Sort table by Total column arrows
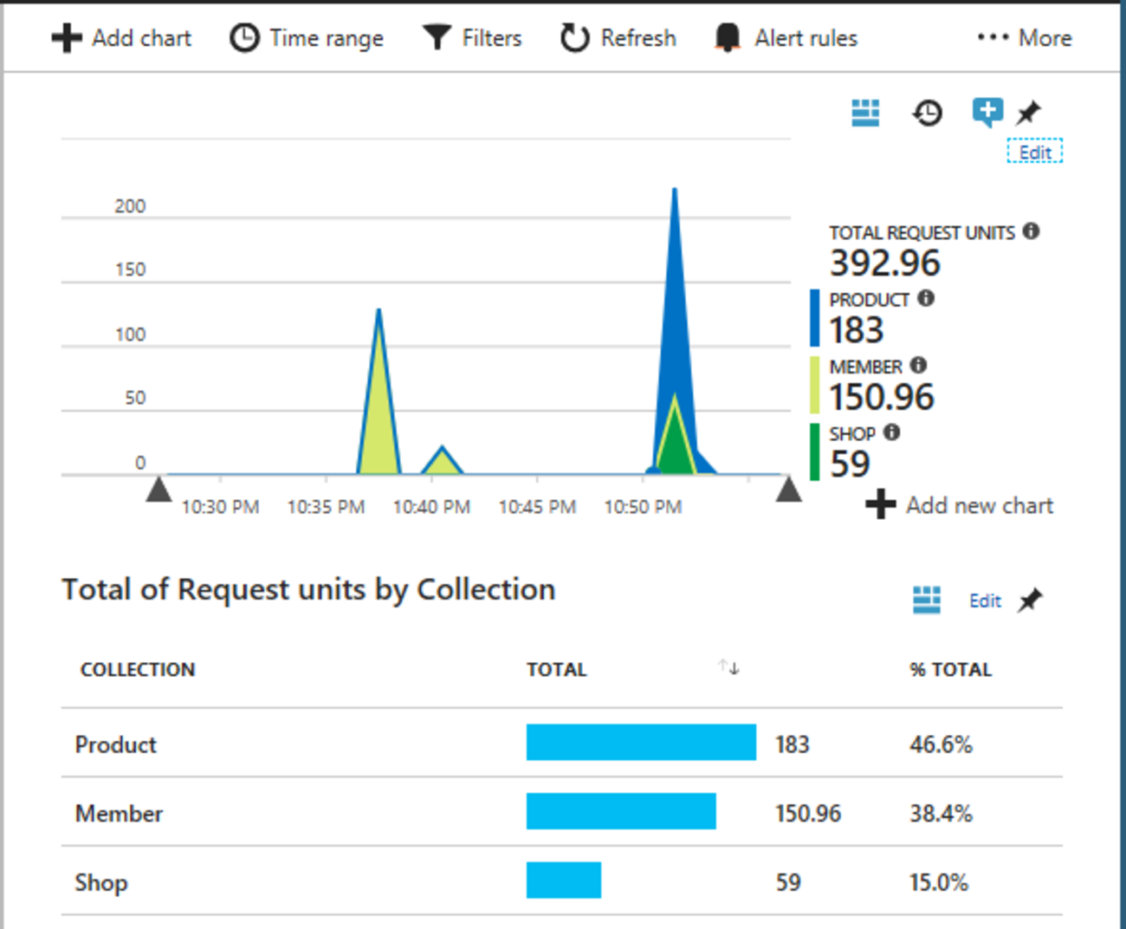 point(728,667)
